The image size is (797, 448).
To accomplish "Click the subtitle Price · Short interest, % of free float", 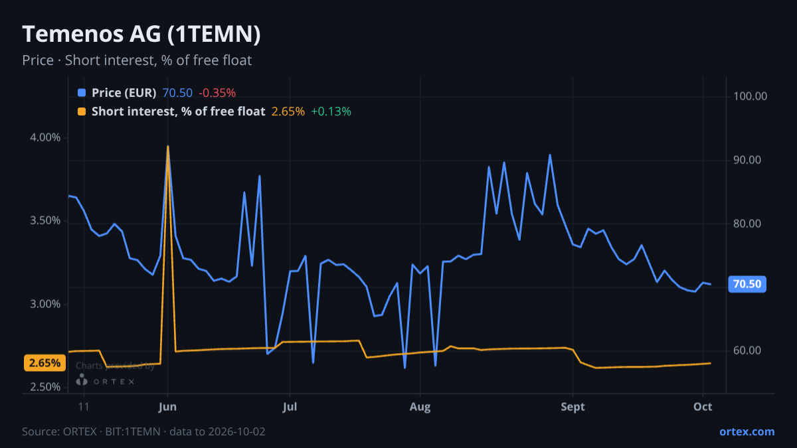I will (x=137, y=60).
